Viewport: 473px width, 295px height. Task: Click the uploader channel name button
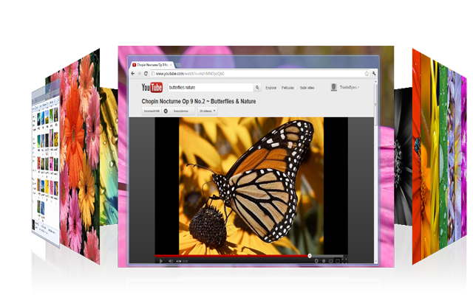[152, 111]
